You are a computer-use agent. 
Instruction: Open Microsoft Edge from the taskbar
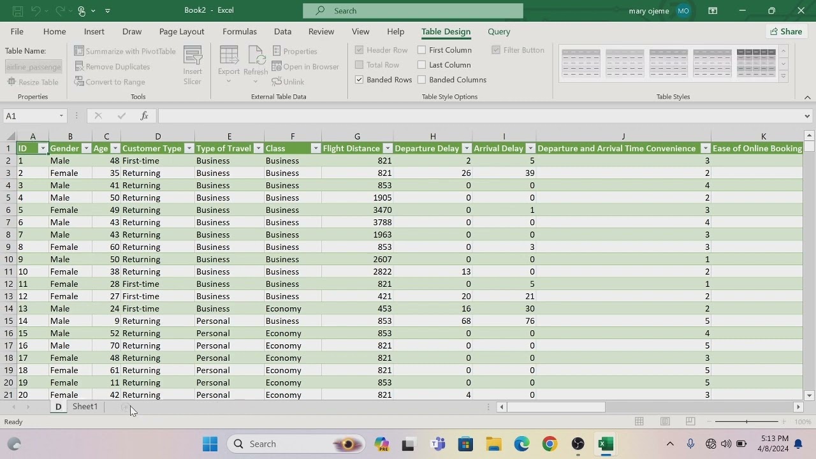coord(521,444)
